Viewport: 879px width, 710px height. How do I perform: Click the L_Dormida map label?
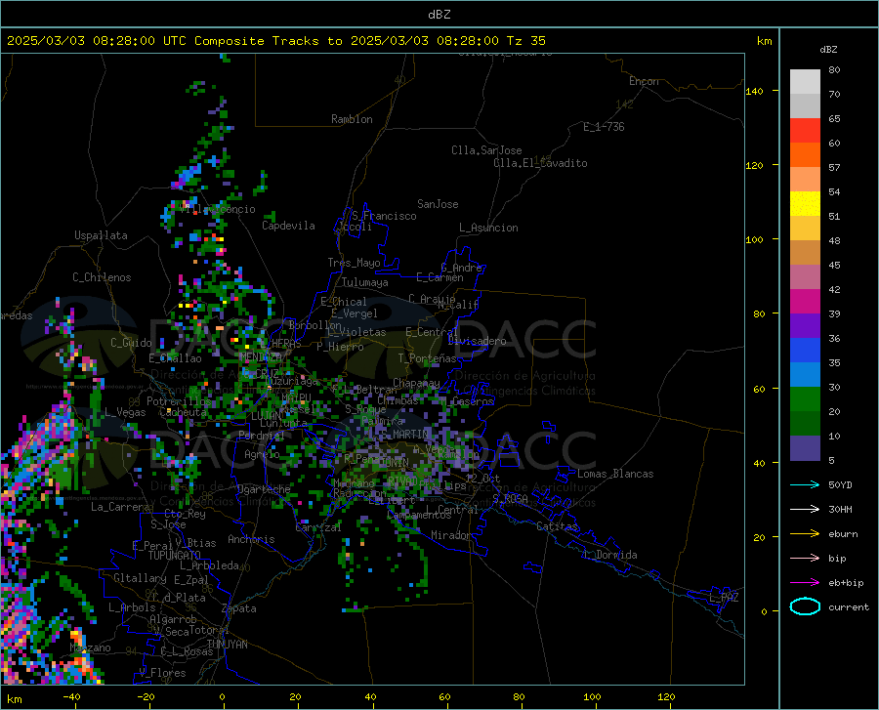[610, 555]
